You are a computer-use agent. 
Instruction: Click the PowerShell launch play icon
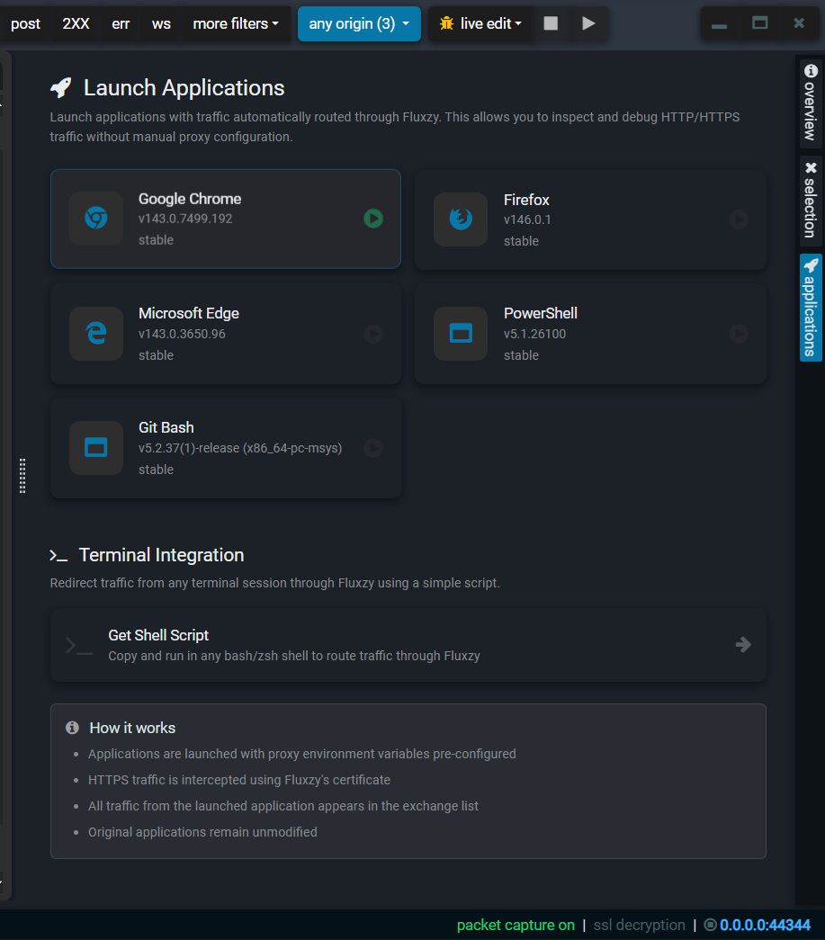click(x=739, y=334)
